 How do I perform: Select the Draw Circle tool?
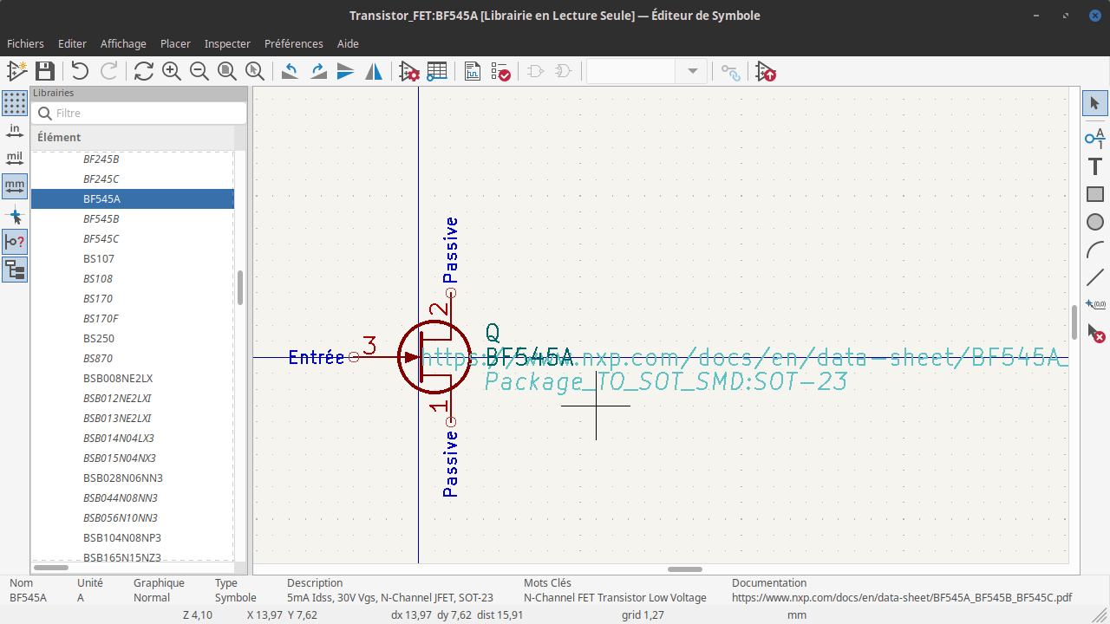(x=1094, y=222)
